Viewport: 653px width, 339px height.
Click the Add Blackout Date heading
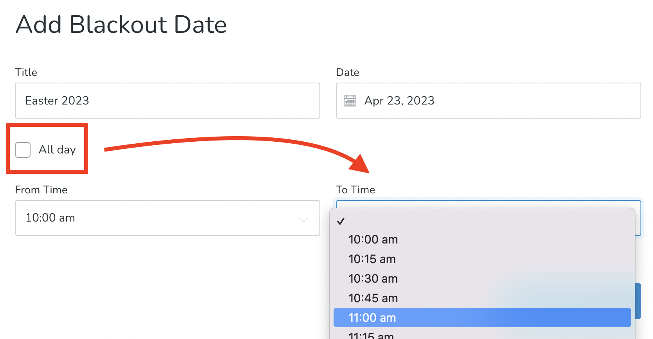121,25
